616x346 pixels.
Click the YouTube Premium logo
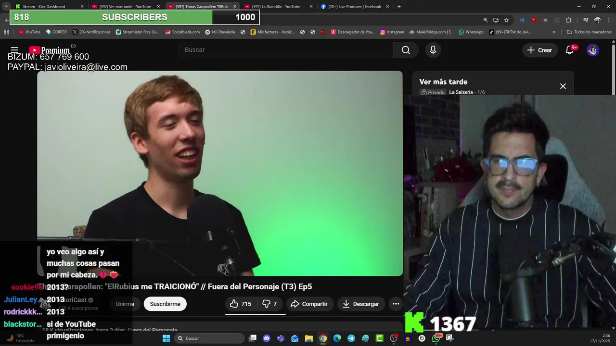tap(49, 50)
